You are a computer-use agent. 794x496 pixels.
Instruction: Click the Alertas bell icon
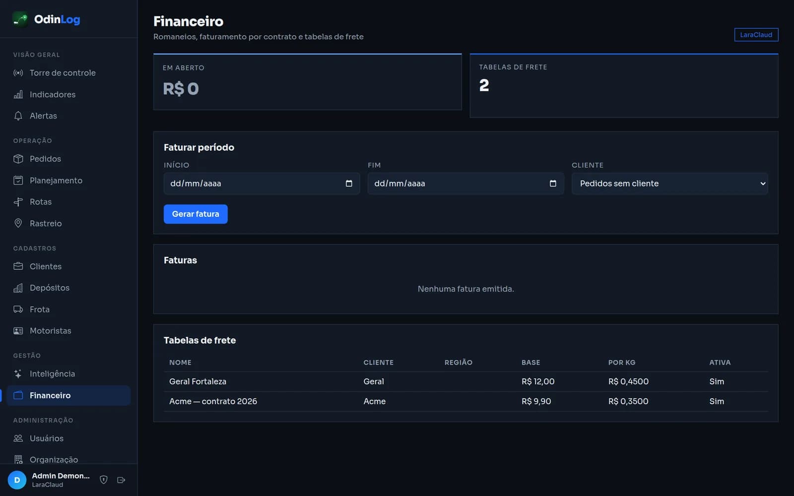coord(18,116)
